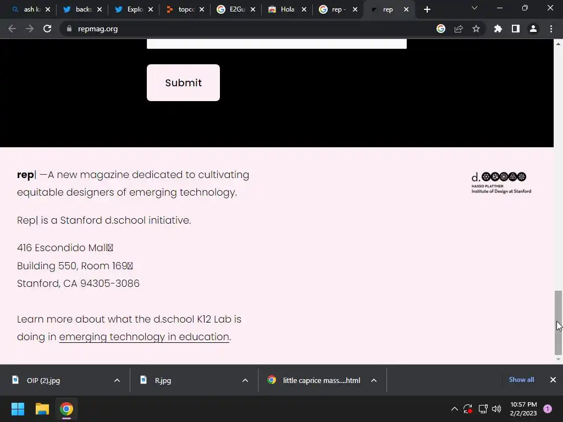Screen dimensions: 563x422
Task: Open a new browser tab
Action: point(427,9)
